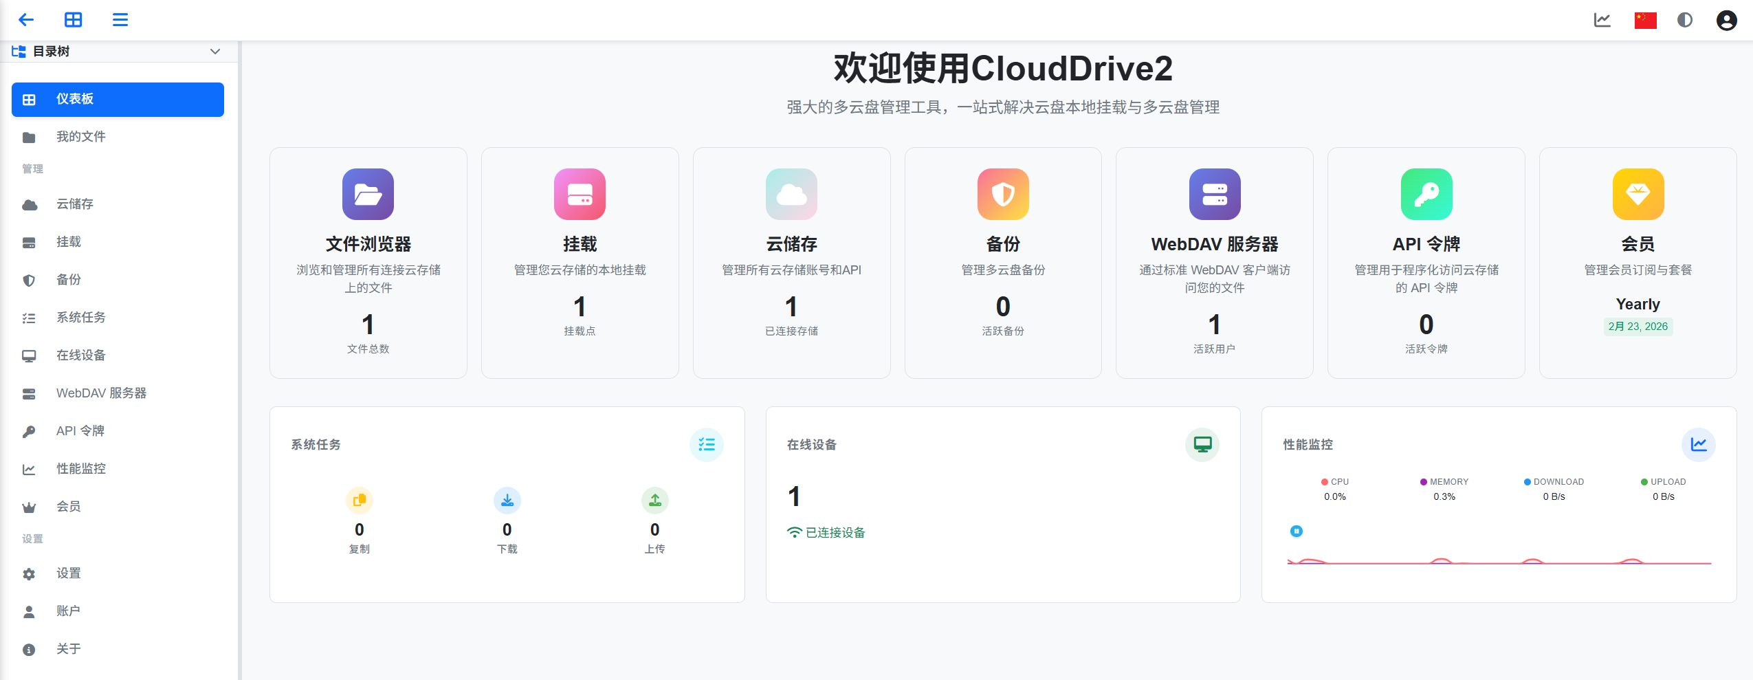Open 云储存 from the sidebar menu
The width and height of the screenshot is (1753, 680).
(74, 204)
